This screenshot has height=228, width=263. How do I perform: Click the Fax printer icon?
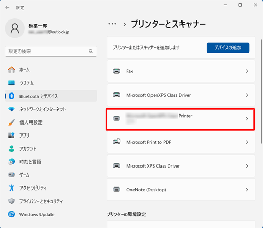[117, 71]
